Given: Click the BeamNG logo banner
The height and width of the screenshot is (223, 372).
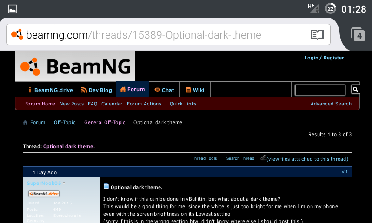Looking at the screenshot, I should [75, 66].
